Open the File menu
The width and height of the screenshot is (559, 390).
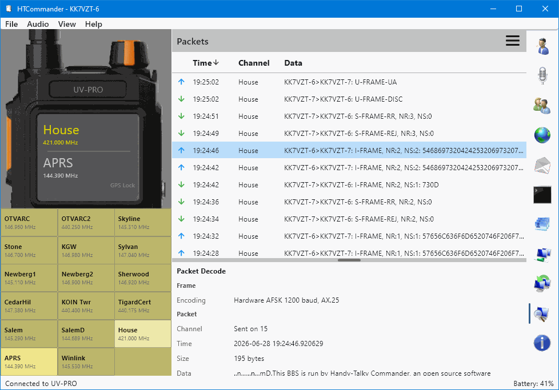[x=11, y=24]
